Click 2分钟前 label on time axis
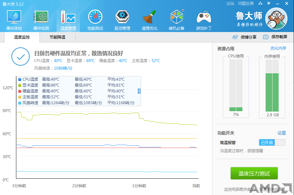 click(79, 186)
